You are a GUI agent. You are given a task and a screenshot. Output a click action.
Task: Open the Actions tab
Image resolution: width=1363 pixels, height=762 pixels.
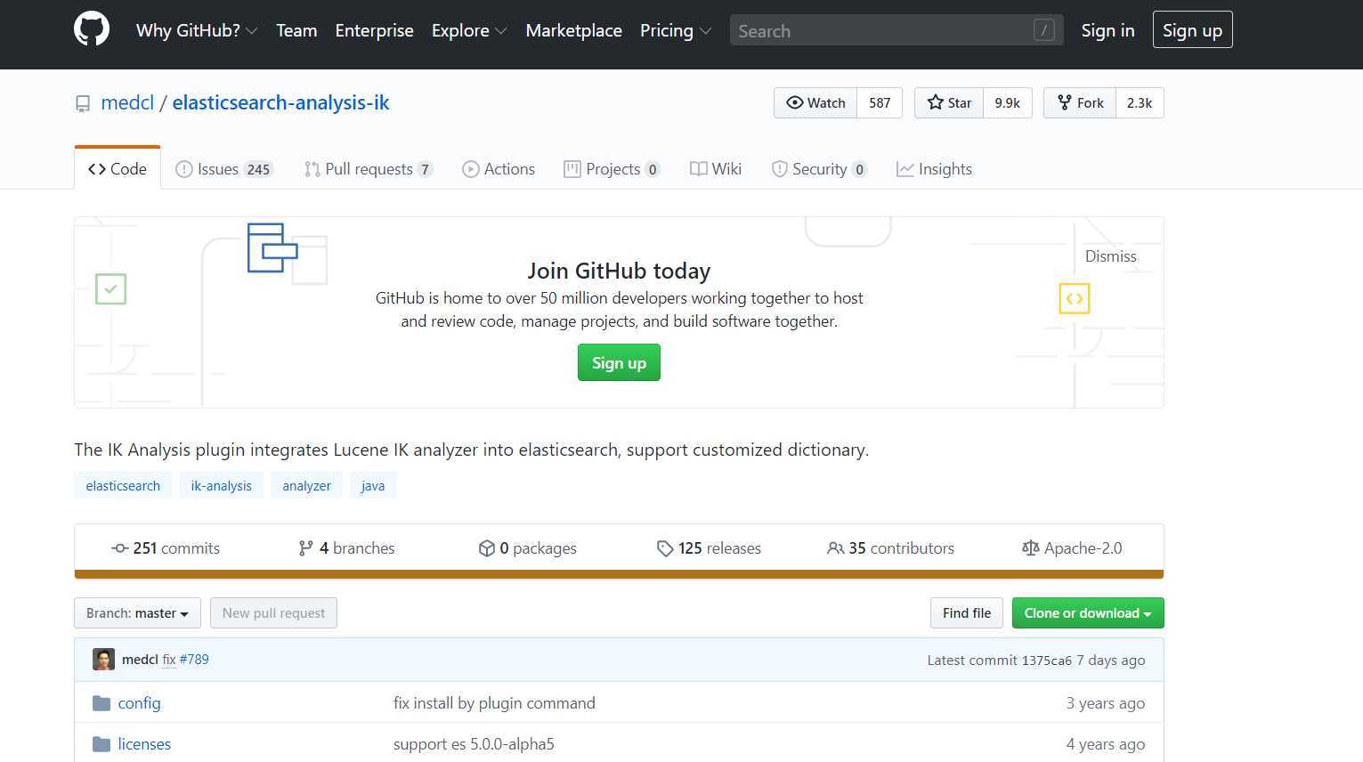(x=499, y=169)
